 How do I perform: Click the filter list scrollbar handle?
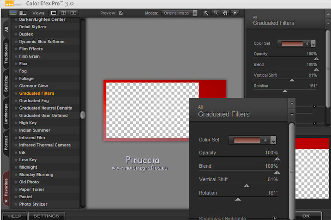(x=83, y=115)
